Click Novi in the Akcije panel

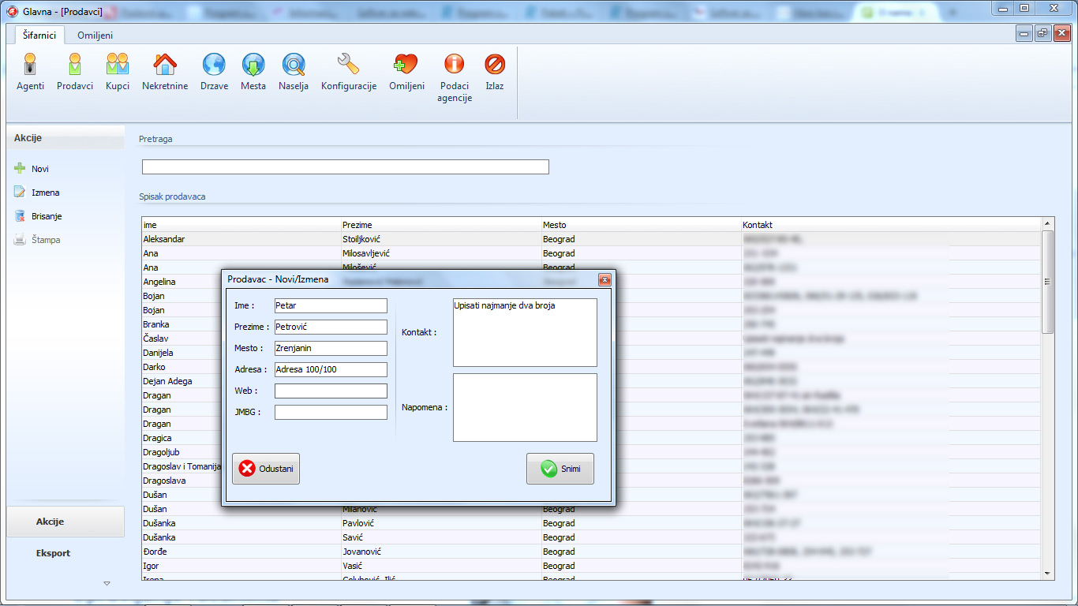[39, 169]
